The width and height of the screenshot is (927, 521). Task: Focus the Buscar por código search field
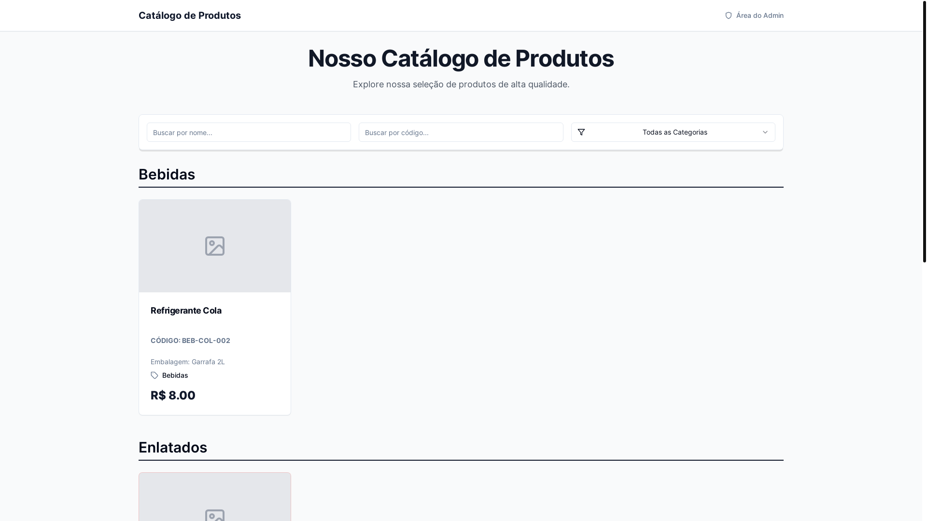(461, 132)
